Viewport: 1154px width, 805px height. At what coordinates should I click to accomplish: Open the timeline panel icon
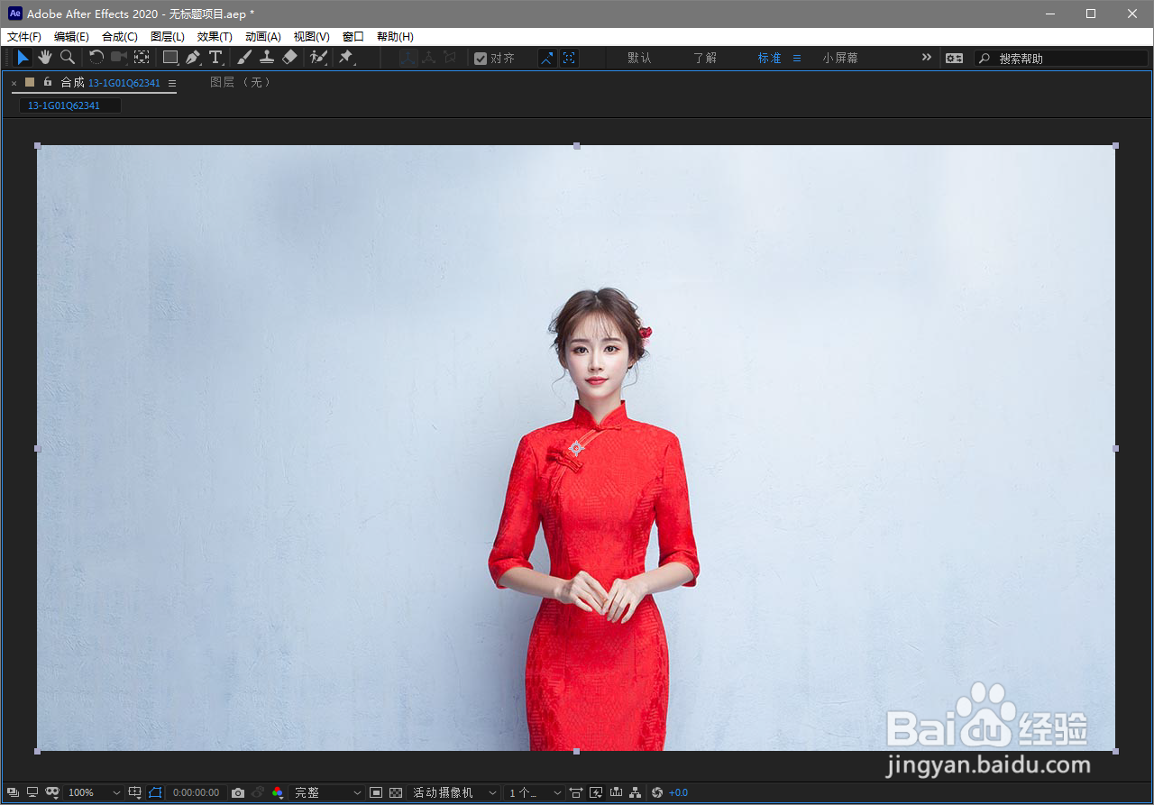click(x=617, y=792)
